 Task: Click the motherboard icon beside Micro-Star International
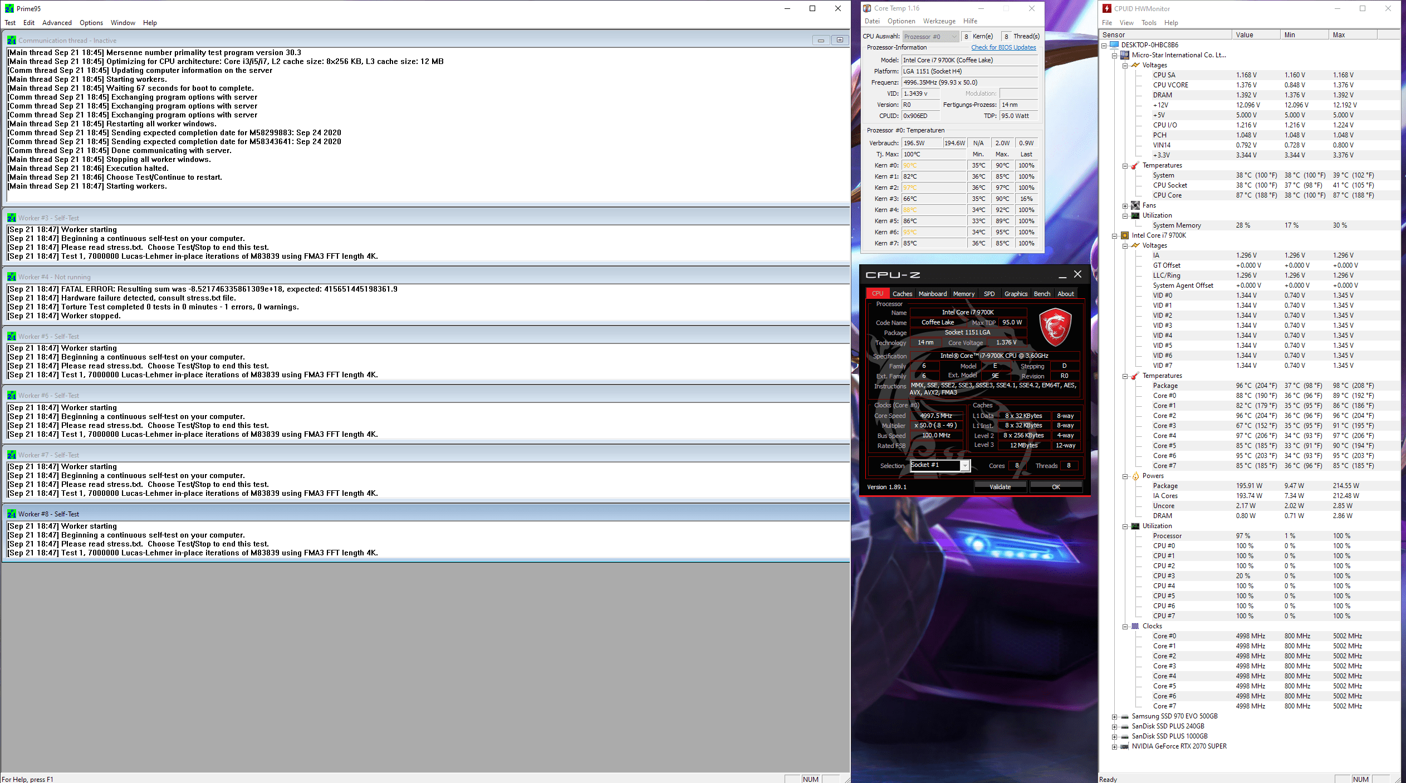1125,55
